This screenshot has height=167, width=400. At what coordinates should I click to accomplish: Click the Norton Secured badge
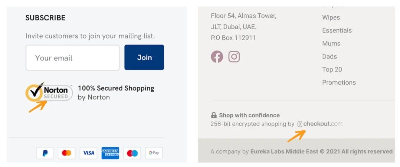click(47, 92)
